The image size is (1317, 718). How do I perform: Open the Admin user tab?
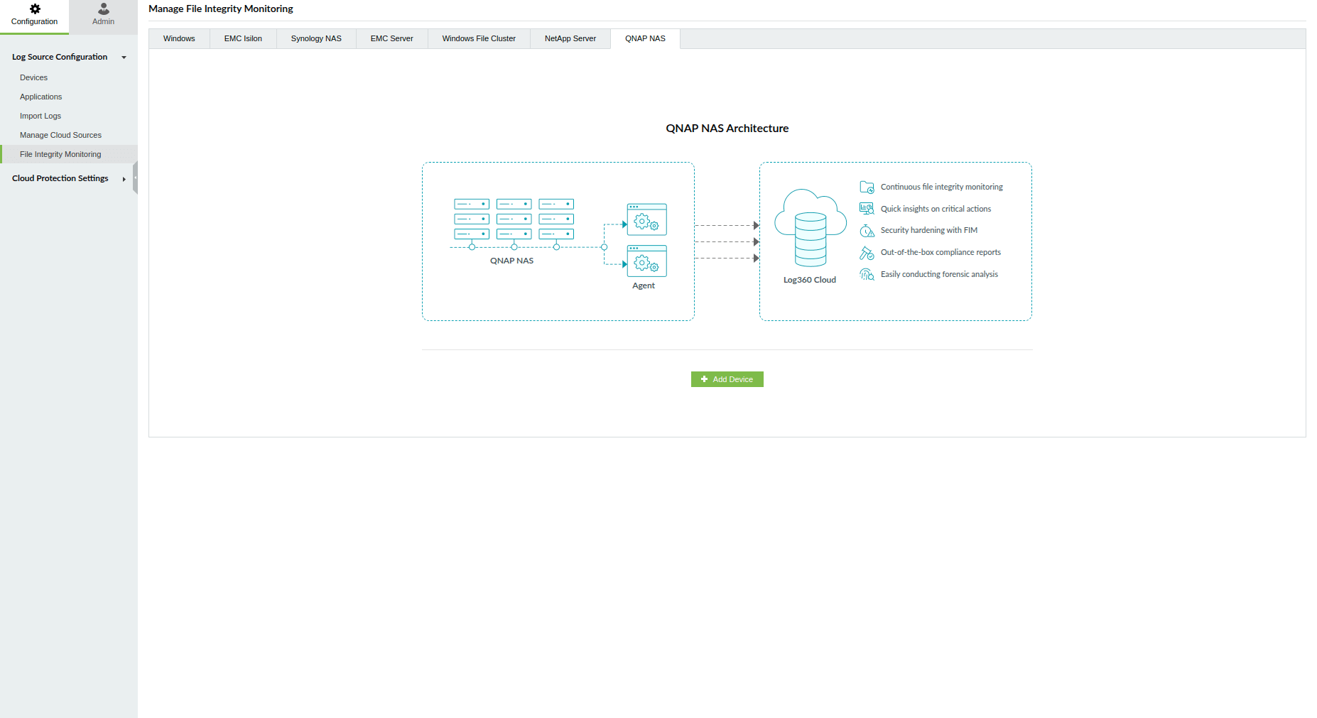103,16
